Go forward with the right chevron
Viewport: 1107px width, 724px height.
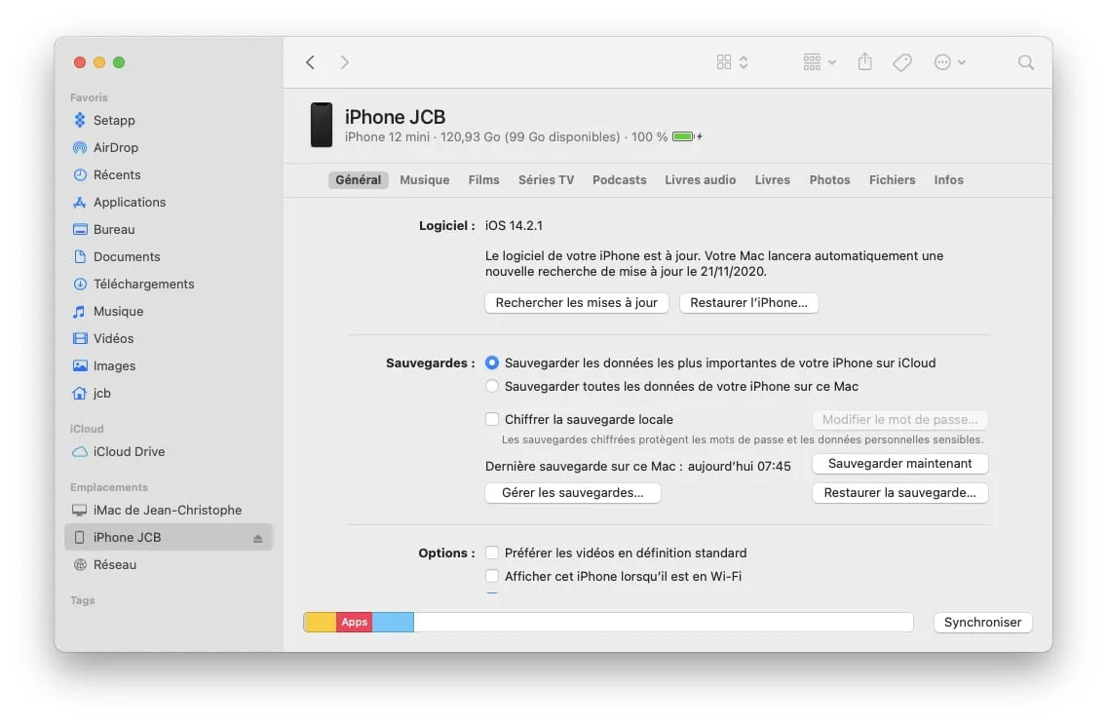[345, 62]
